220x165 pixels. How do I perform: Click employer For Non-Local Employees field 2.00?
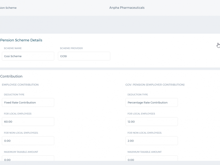pos(152,141)
